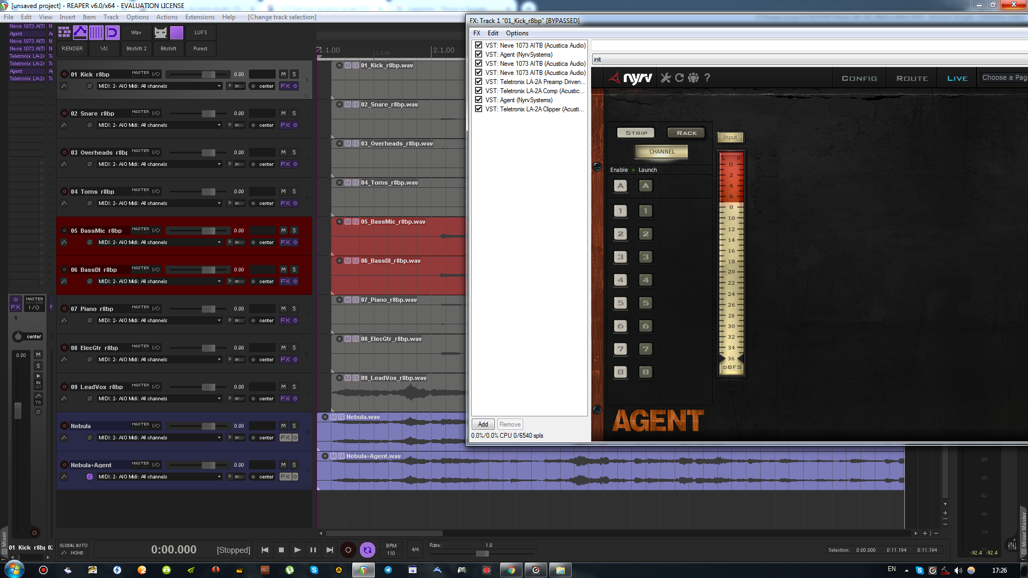Viewport: 1028px width, 578px height.
Task: Click the purple grid toolbar icon
Action: [x=64, y=33]
